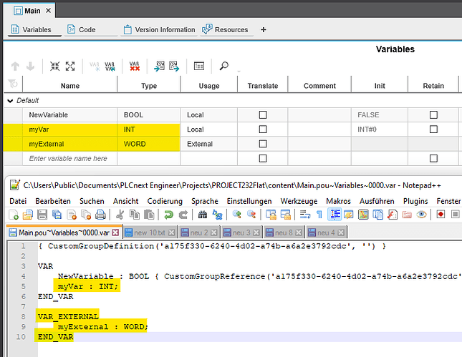
Task: Toggle Notepad++ word wrap icon
Action: (305, 215)
